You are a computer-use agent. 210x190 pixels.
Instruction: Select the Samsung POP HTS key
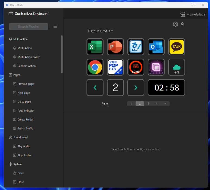point(115,67)
